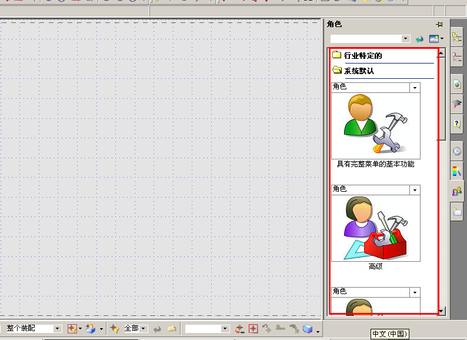Click the 中文 (中国) language tooltip
The image size is (467, 340).
(x=390, y=334)
